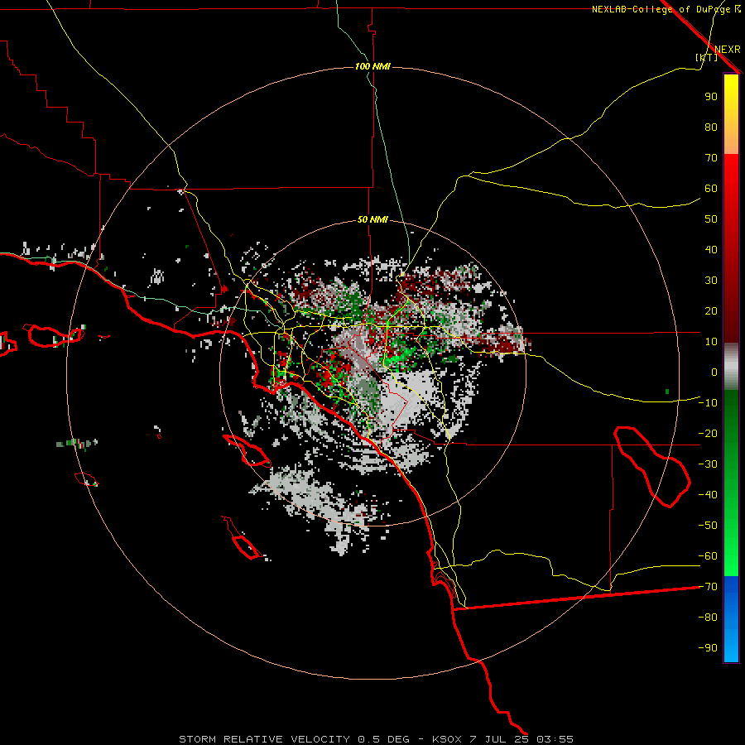Select the "30" value on the scale
Screen dimensions: 745x745
tap(711, 281)
